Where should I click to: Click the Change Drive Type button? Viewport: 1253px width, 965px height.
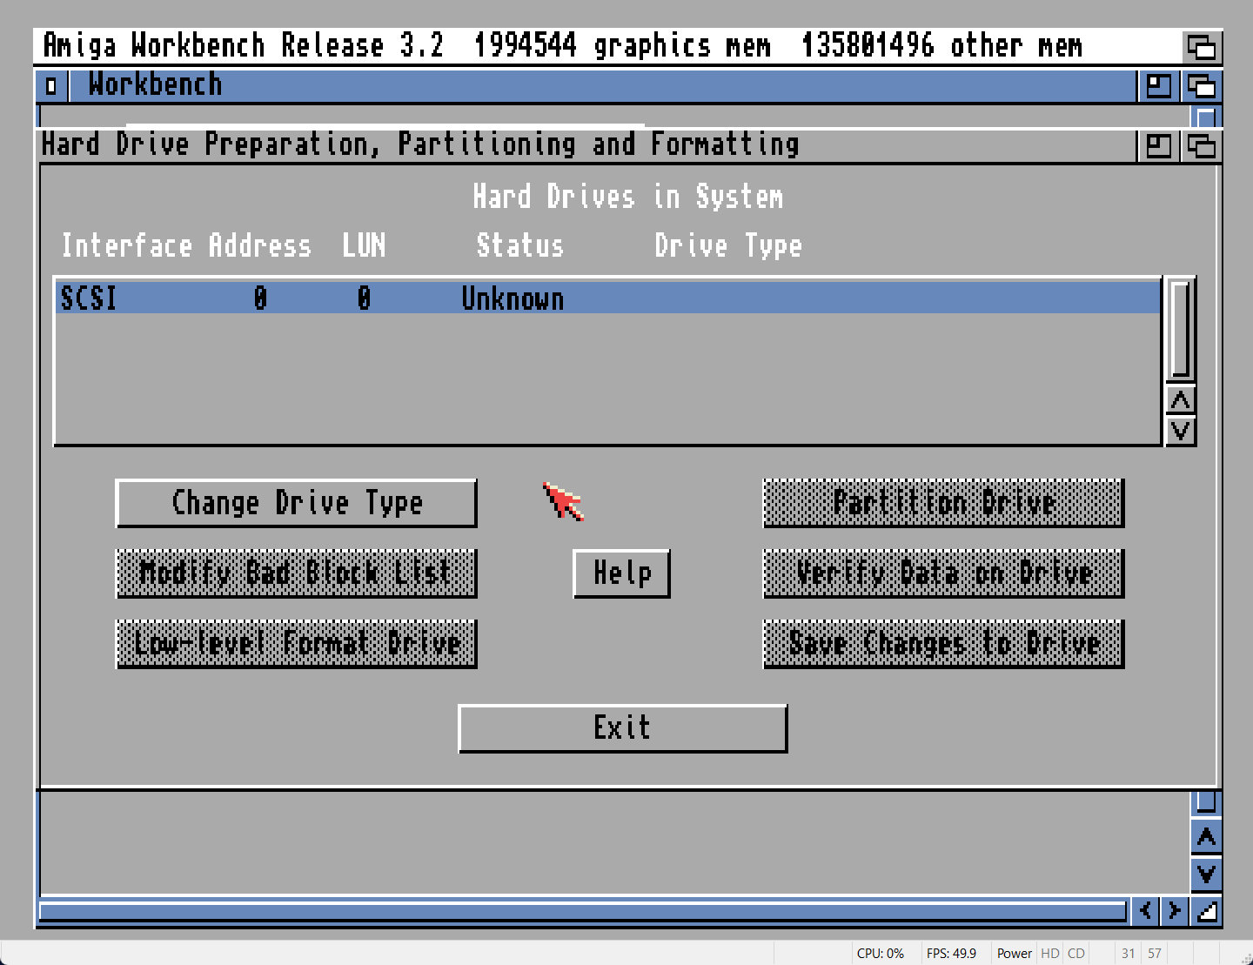tap(296, 503)
